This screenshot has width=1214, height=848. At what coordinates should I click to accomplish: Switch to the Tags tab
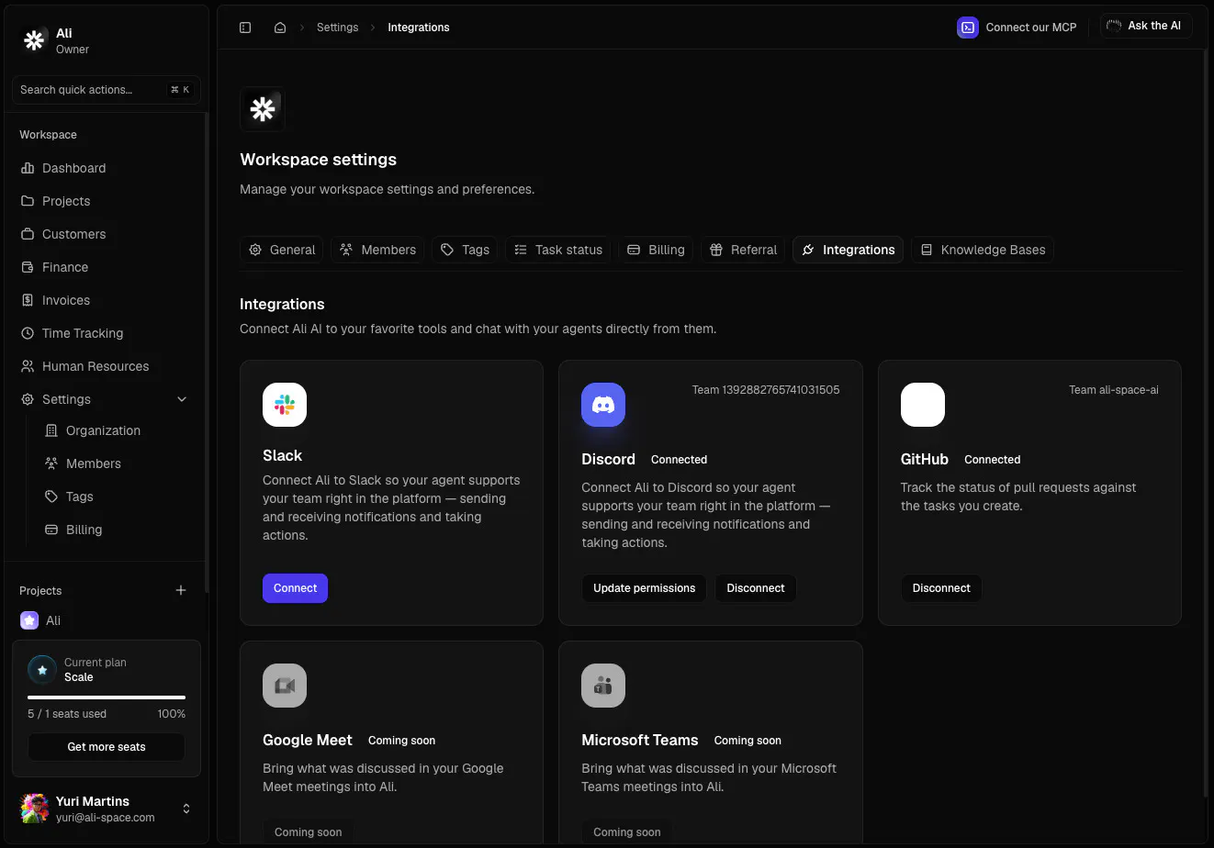pos(465,250)
